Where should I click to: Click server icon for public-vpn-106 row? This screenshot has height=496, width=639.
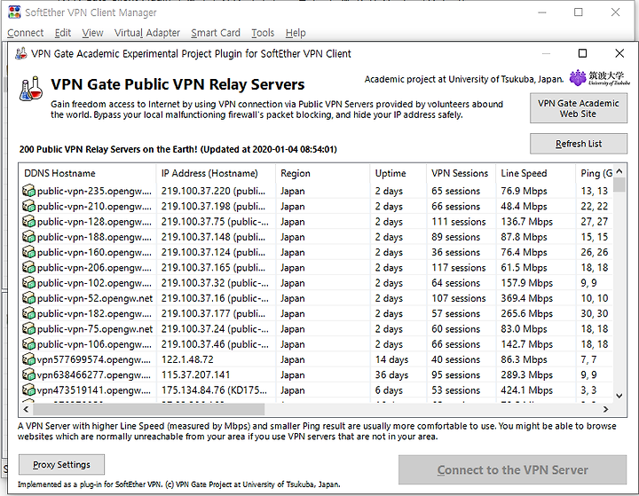click(28, 344)
